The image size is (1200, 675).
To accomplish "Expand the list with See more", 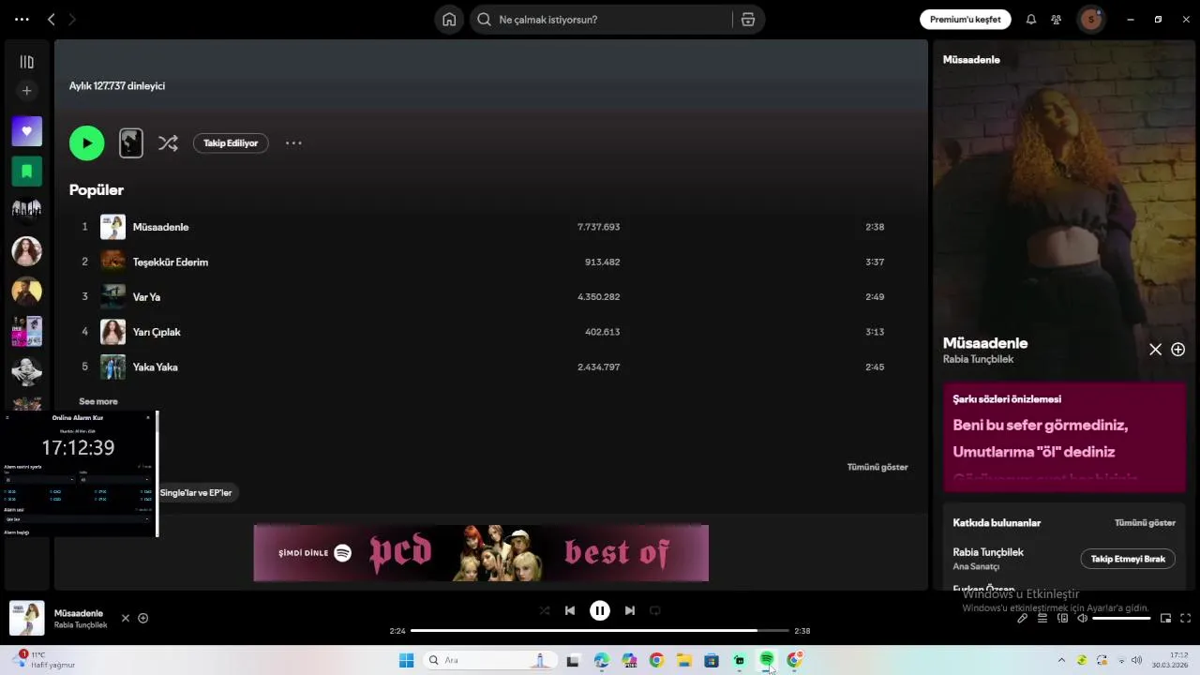I will pyautogui.click(x=98, y=401).
